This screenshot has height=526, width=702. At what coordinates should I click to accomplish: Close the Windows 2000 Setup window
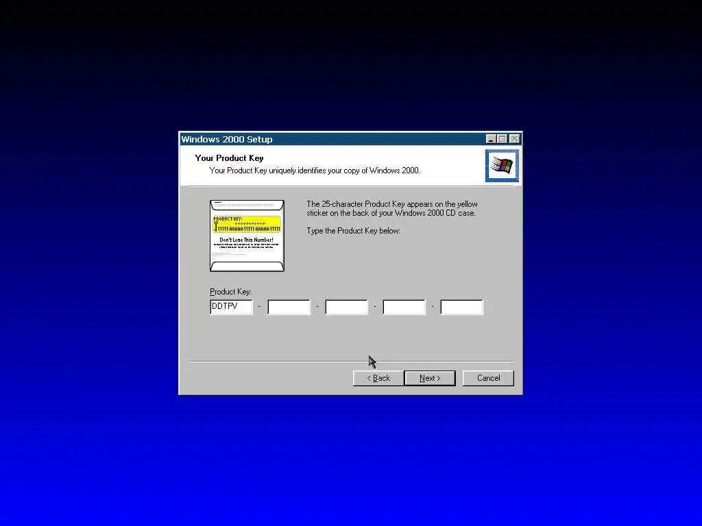coord(515,139)
